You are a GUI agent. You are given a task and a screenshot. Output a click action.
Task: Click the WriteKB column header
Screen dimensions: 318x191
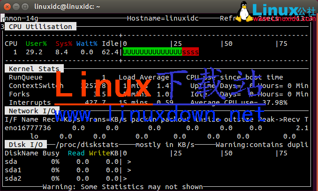click(104, 153)
